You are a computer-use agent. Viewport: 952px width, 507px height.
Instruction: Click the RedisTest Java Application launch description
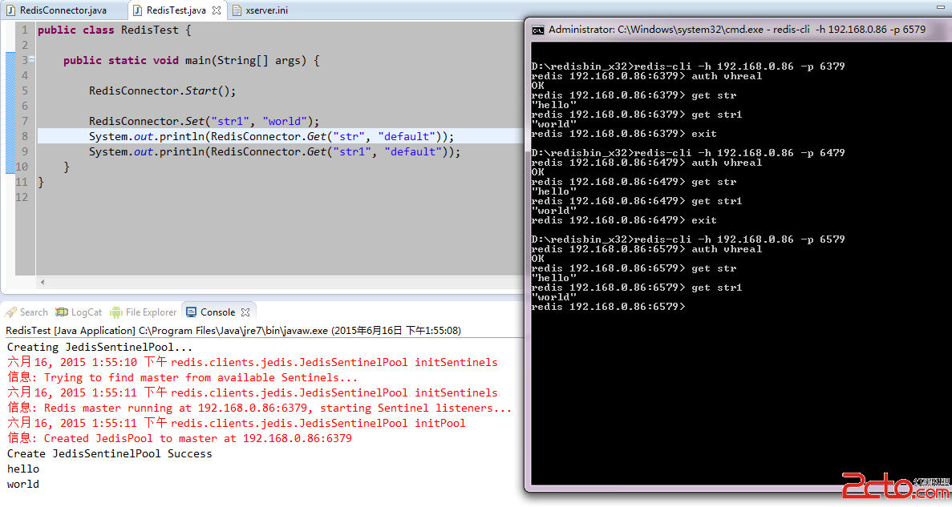click(x=233, y=331)
